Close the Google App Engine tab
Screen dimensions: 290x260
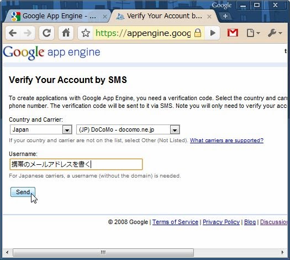click(x=105, y=17)
